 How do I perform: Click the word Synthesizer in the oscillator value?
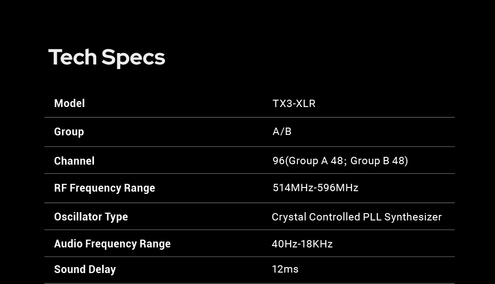[413, 217]
